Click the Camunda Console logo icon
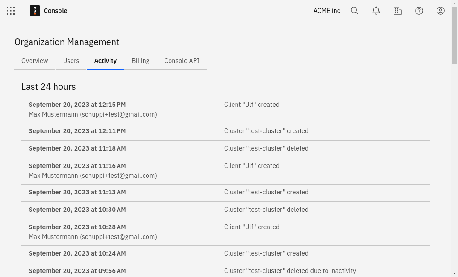The image size is (458, 277). 35,11
